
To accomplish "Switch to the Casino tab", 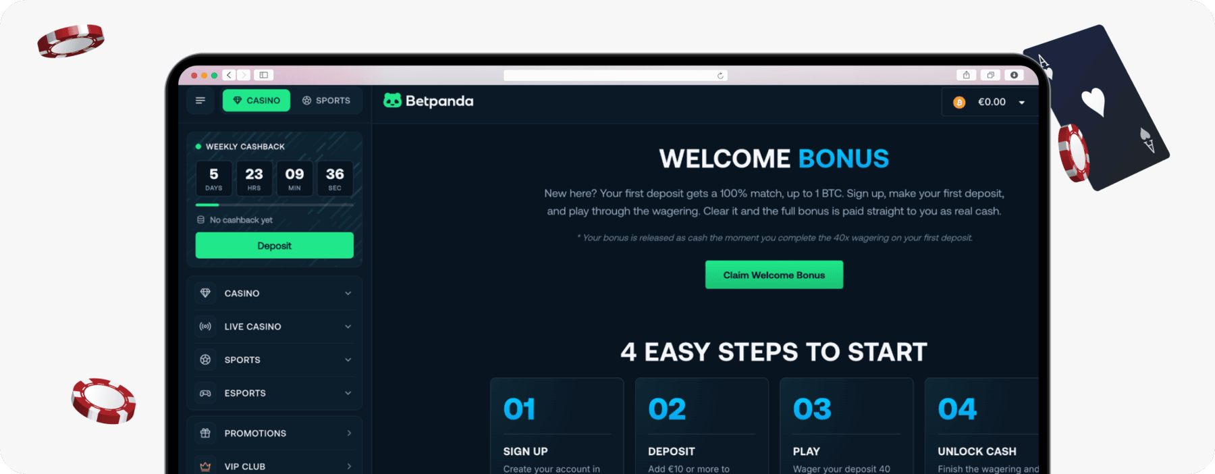I will (x=256, y=101).
